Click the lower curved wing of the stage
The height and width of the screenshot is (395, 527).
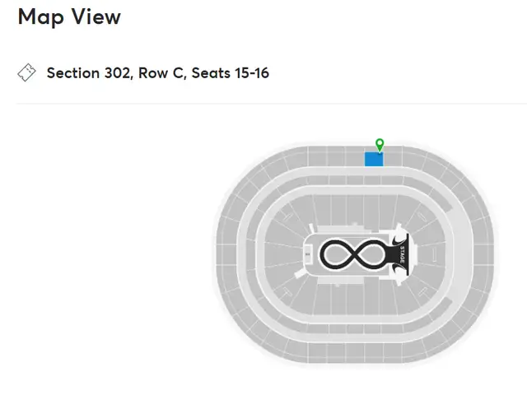click(399, 270)
